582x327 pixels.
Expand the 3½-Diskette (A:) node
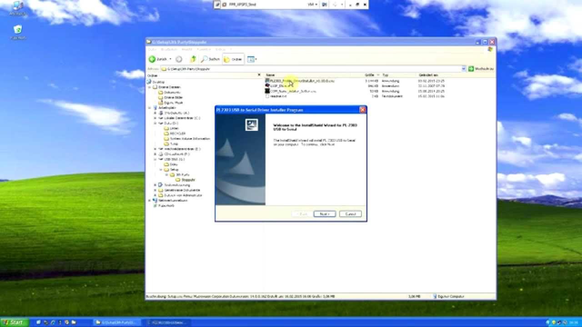coord(155,113)
